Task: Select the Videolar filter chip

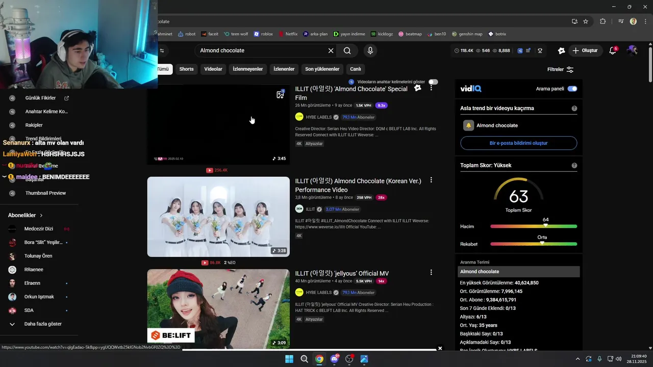Action: [x=213, y=69]
